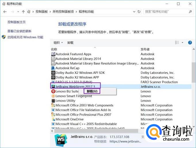This screenshot has width=196, height=148.
Task: Sort by the 名称 column header
Action: [54, 49]
